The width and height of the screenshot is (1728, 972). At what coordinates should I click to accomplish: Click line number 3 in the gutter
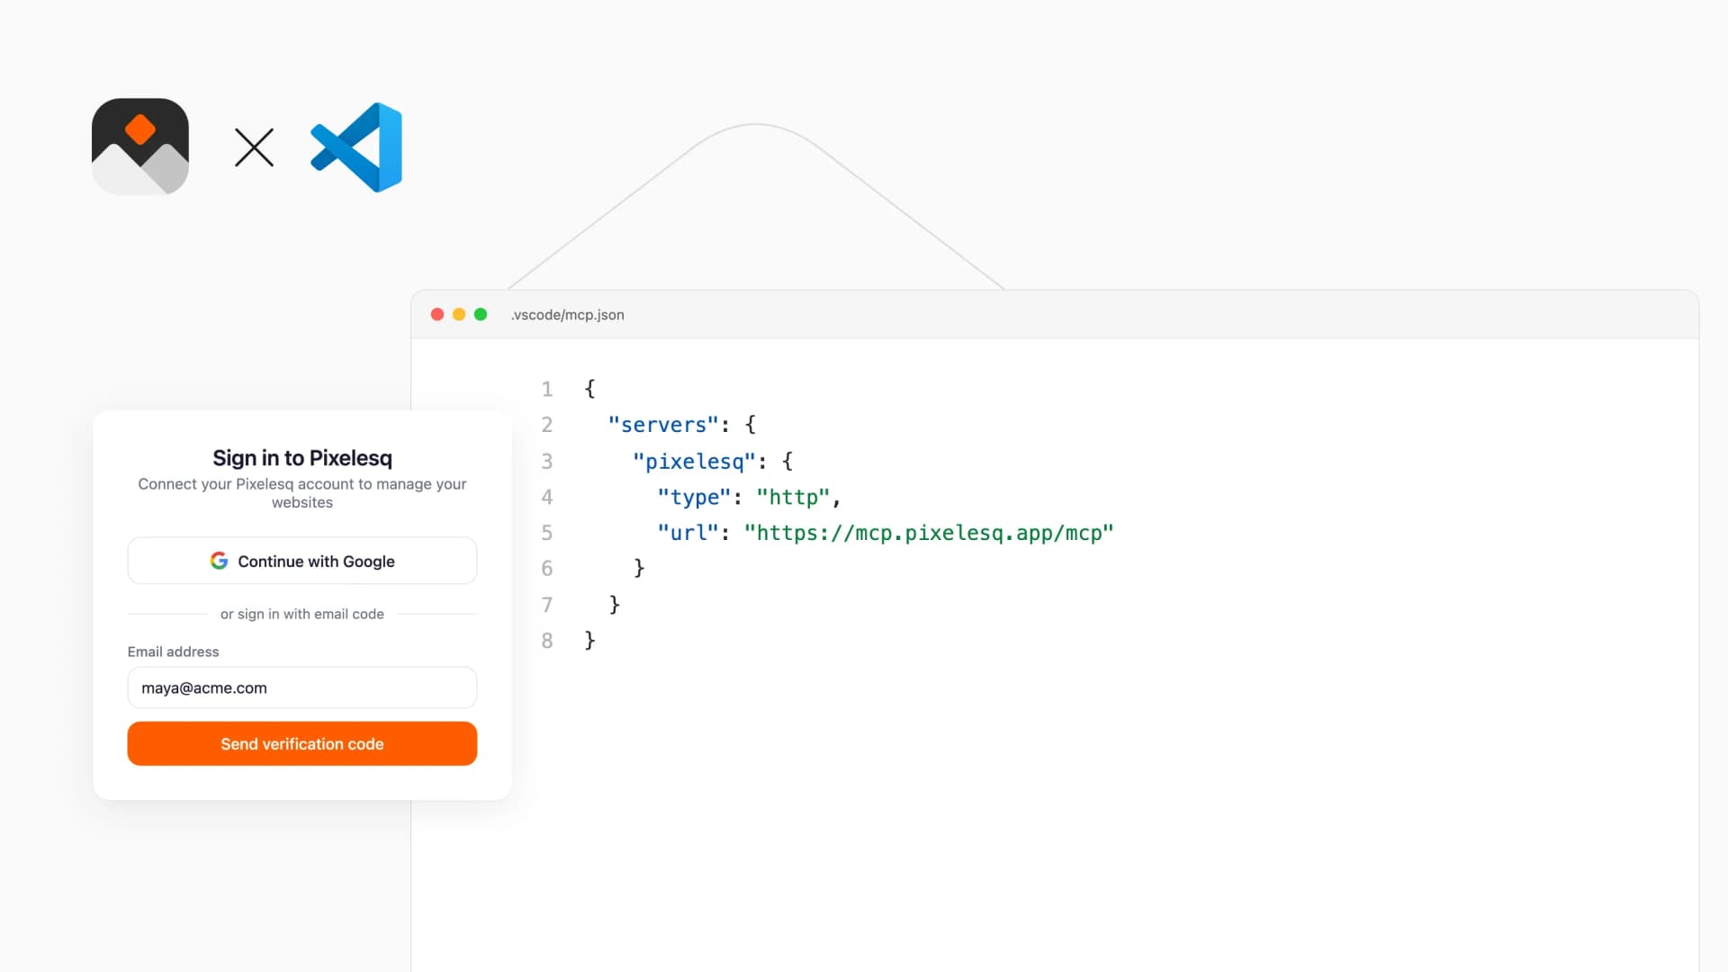coord(547,462)
